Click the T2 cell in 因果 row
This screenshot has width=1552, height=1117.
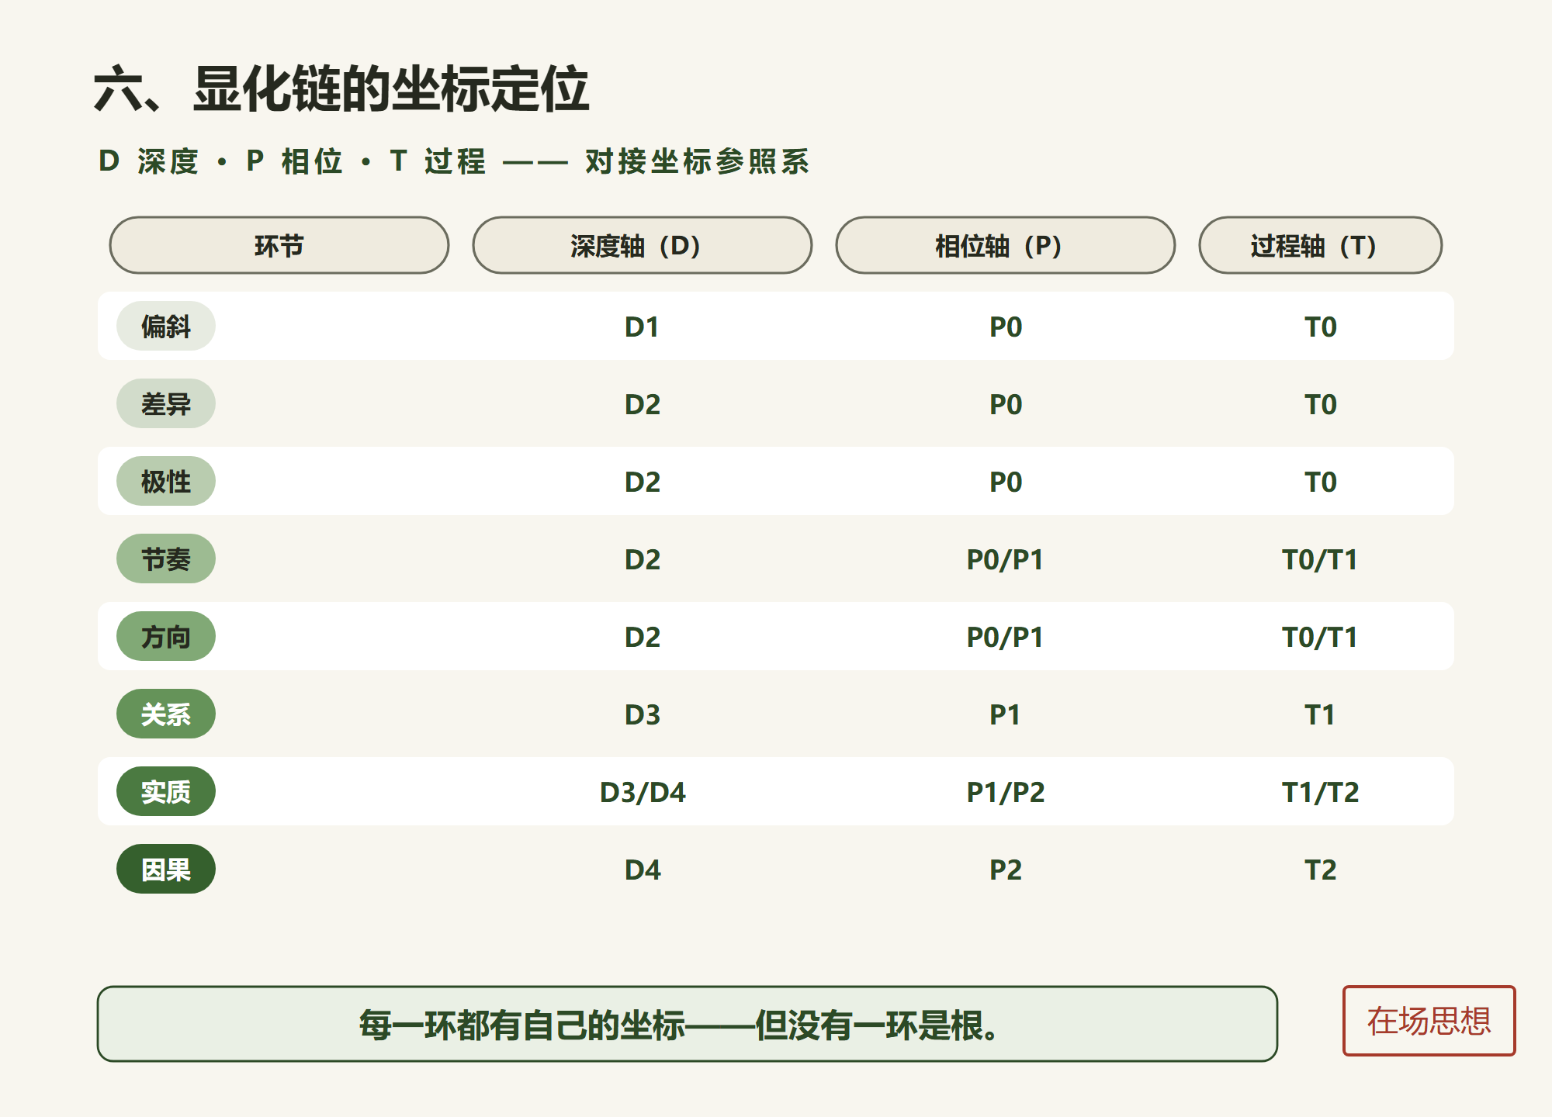[1321, 870]
